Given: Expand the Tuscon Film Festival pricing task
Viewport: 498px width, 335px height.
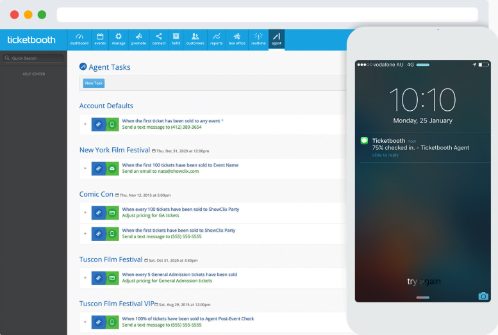Looking at the screenshot, I should [85, 277].
